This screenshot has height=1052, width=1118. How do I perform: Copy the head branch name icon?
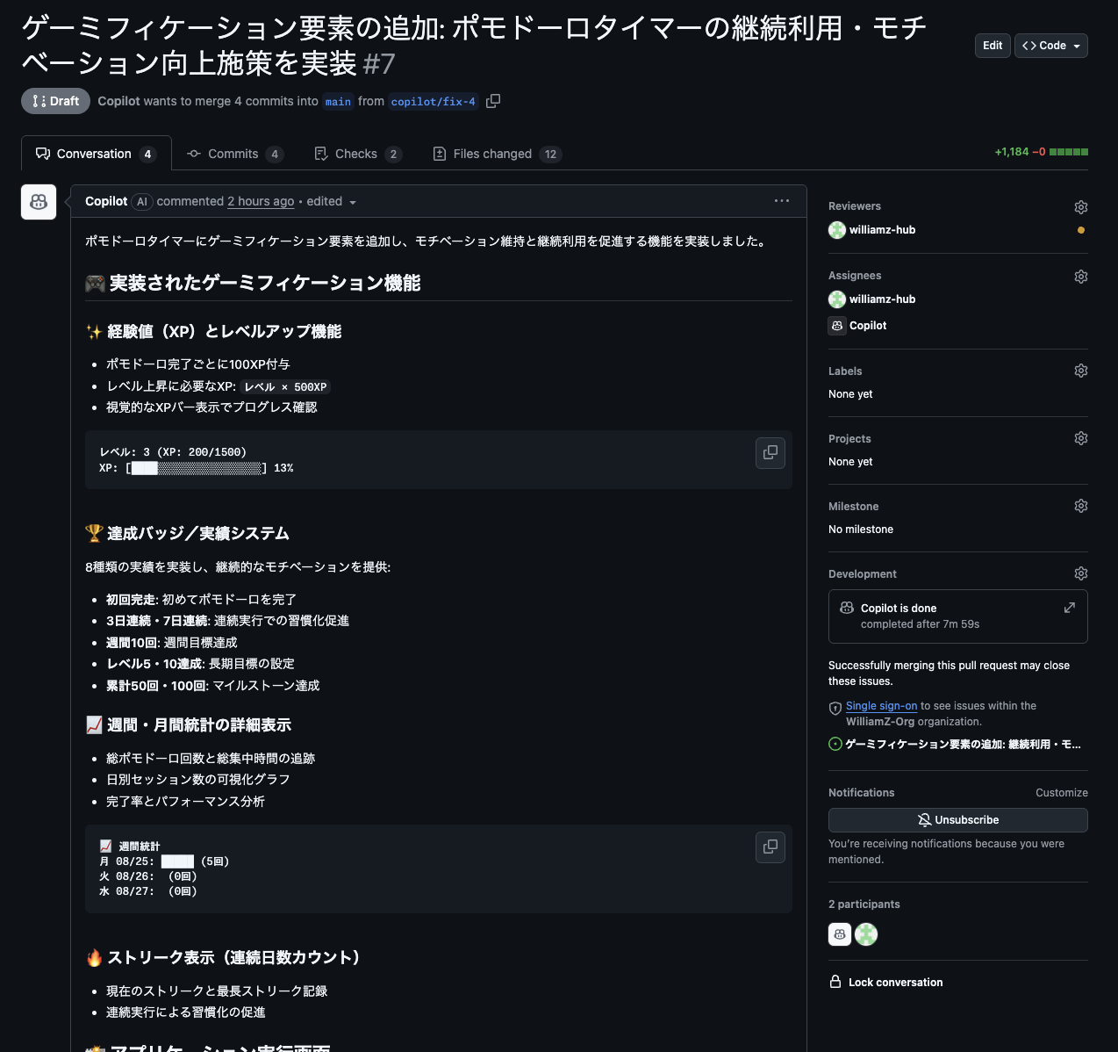[x=493, y=101]
